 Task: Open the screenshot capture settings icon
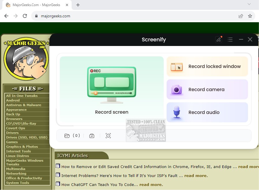click(x=108, y=135)
